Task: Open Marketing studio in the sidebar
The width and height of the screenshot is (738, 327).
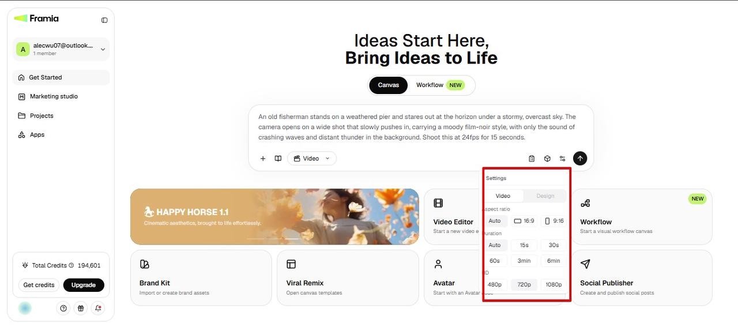Action: 61,96
